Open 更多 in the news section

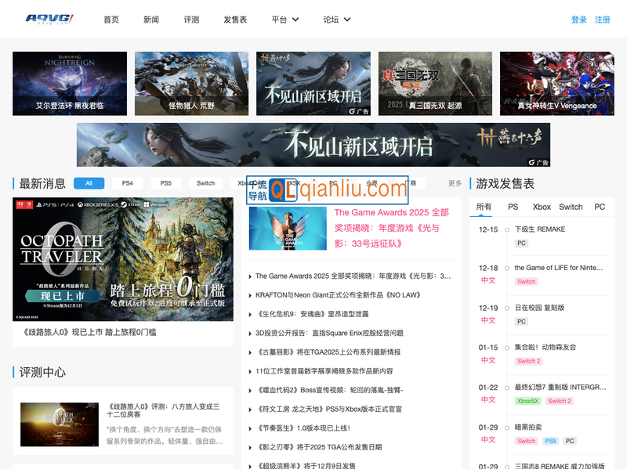point(455,183)
